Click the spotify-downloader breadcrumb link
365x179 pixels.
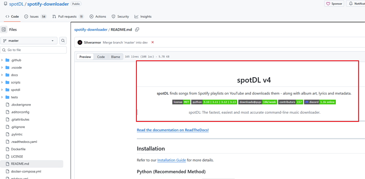(91, 30)
